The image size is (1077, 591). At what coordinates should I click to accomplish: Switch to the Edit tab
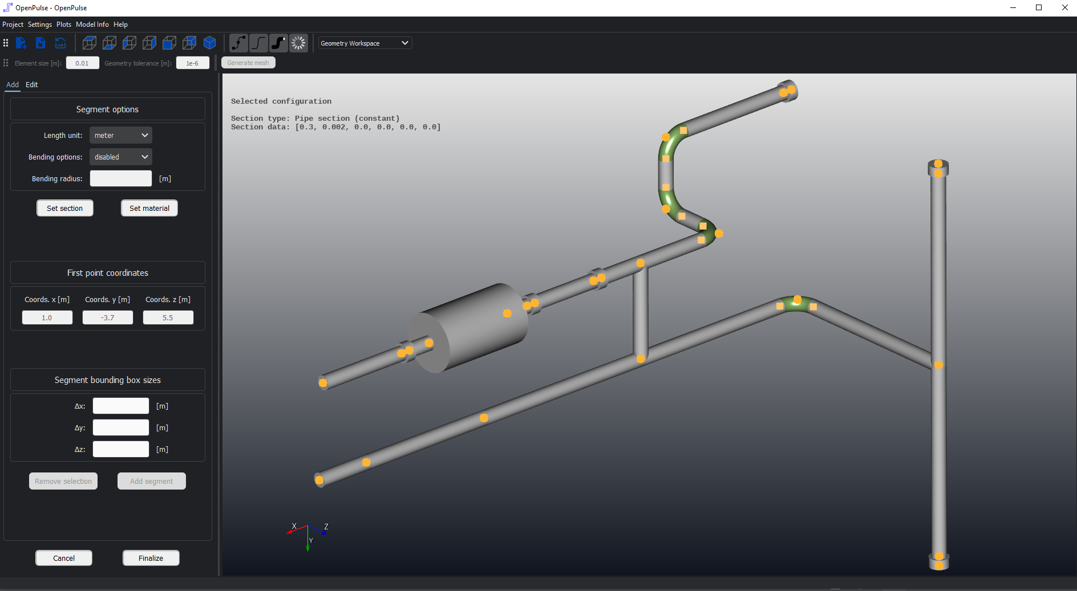(x=31, y=84)
